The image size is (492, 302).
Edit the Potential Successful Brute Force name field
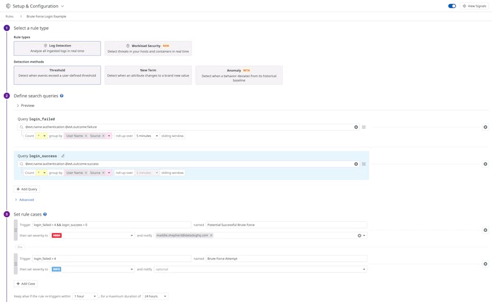(286, 225)
